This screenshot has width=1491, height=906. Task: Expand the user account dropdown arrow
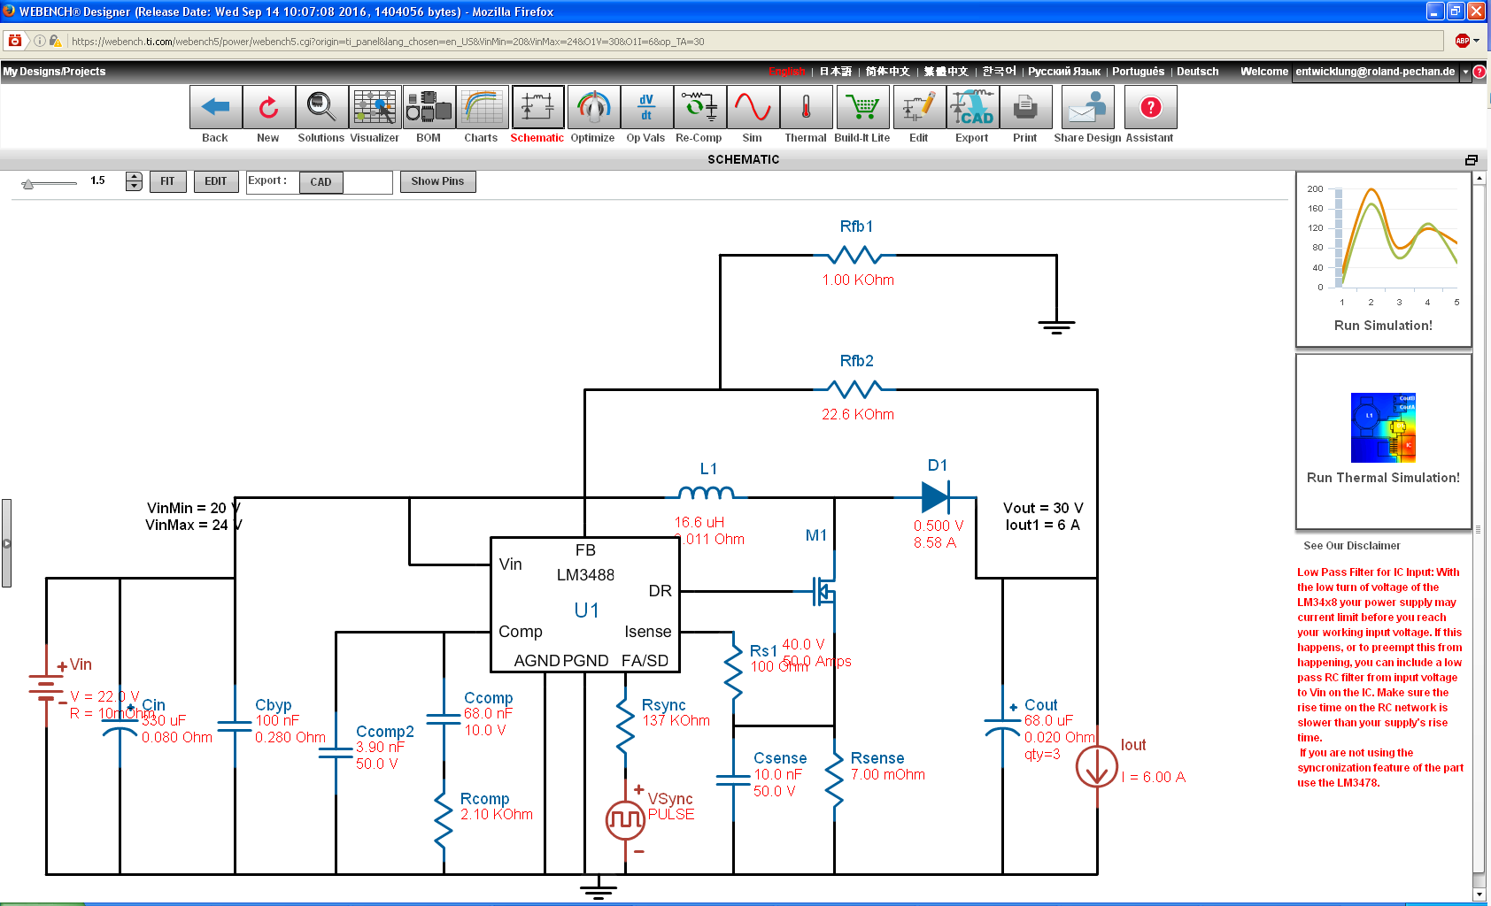point(1465,72)
